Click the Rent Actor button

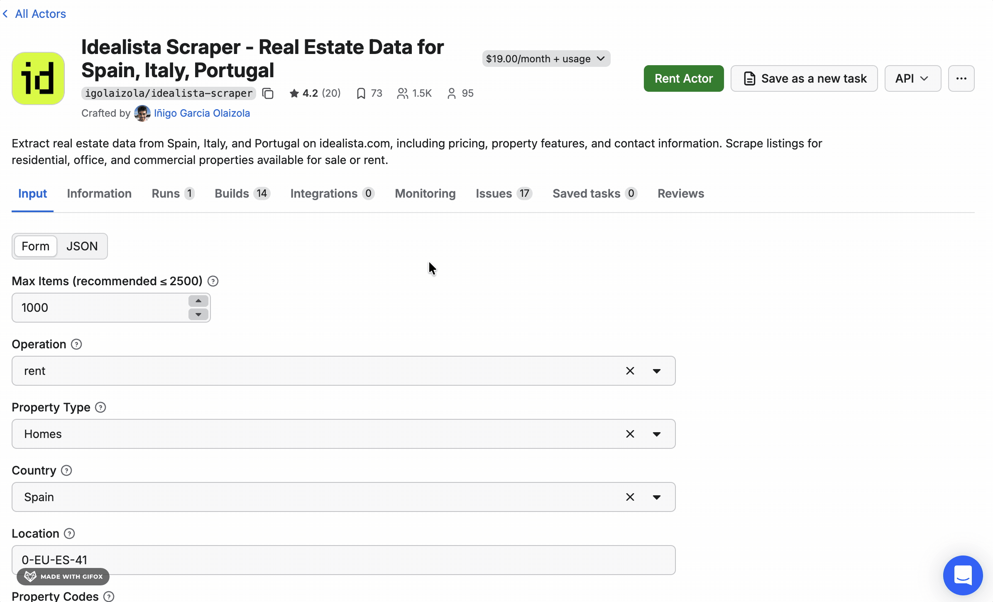pyautogui.click(x=683, y=78)
